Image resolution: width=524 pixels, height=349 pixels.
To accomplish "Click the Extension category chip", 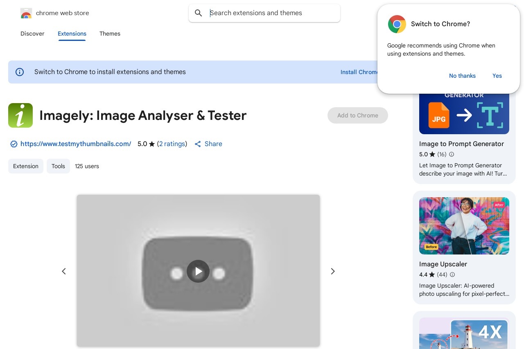I will pos(26,166).
